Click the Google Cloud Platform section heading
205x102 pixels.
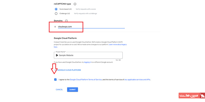65,38
